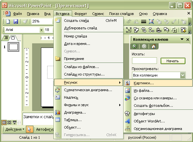This screenshot has width=193, height=142.
Task: Click the organization chart layout icon
Action: coord(151,30)
